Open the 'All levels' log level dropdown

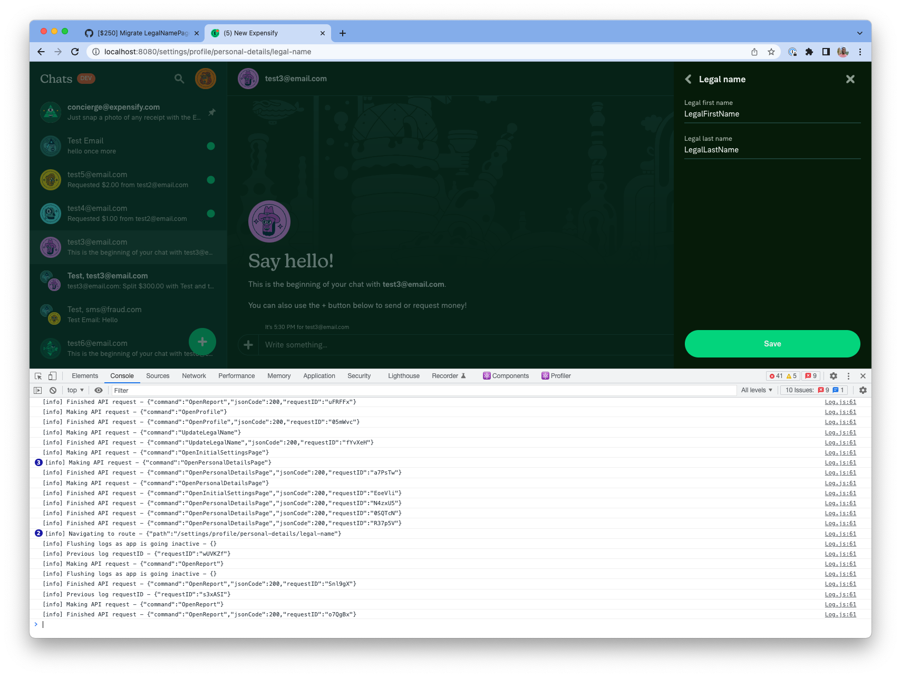[756, 390]
